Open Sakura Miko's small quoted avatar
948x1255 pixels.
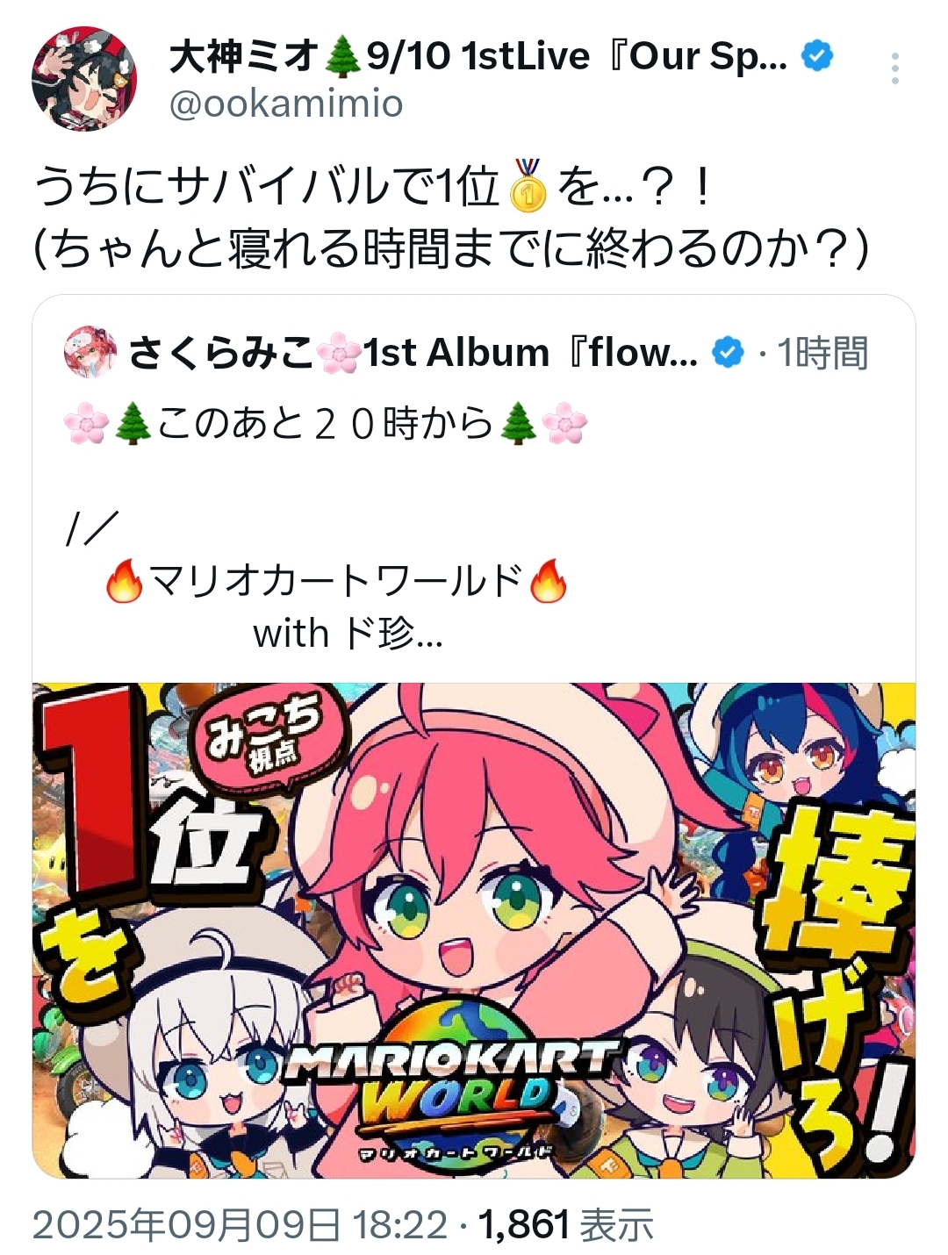(x=90, y=351)
